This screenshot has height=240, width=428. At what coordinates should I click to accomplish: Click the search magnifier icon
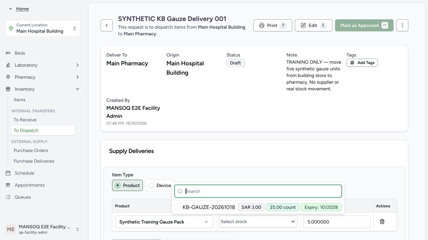[x=180, y=191]
